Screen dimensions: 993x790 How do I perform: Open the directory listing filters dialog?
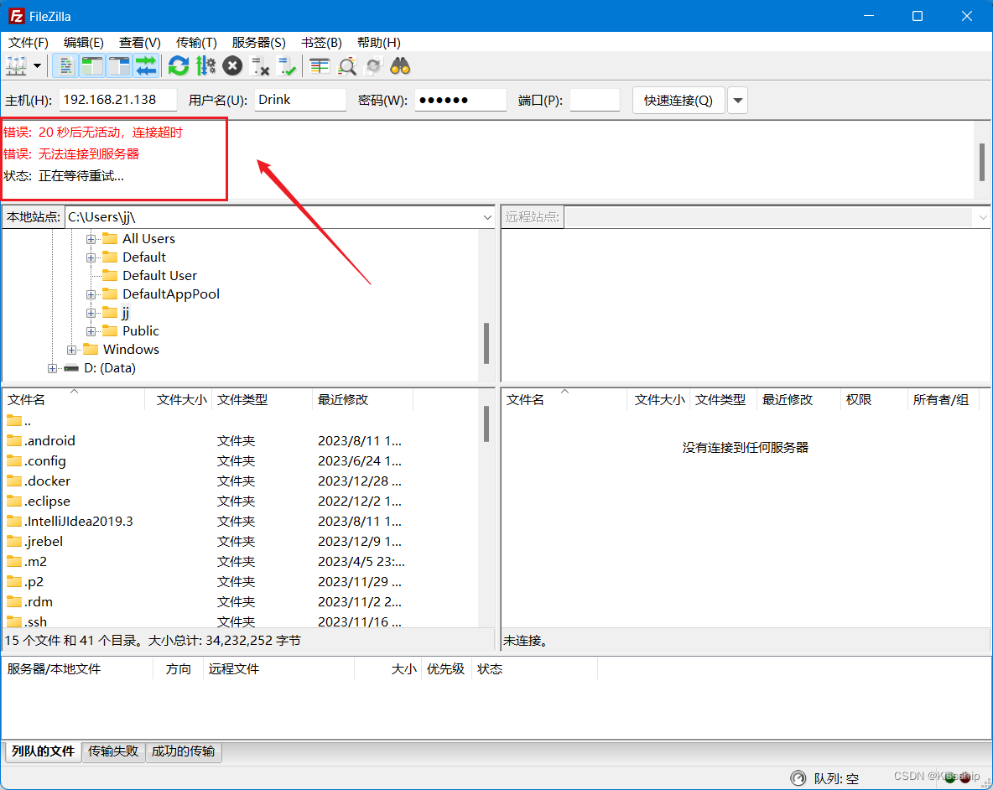pos(320,65)
